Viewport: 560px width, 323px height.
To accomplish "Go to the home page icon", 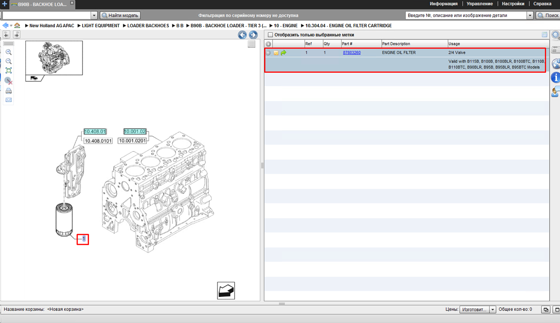I will point(17,25).
